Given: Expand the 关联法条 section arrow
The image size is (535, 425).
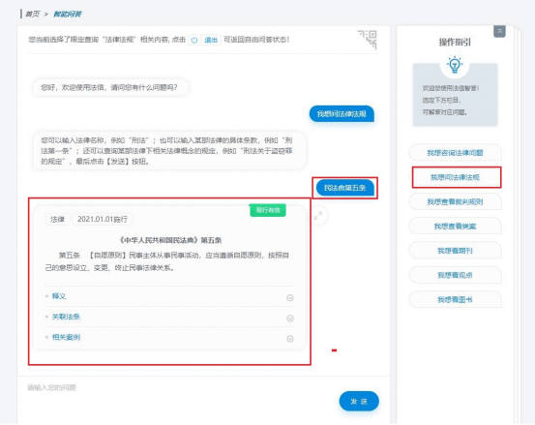Looking at the screenshot, I should [x=290, y=319].
